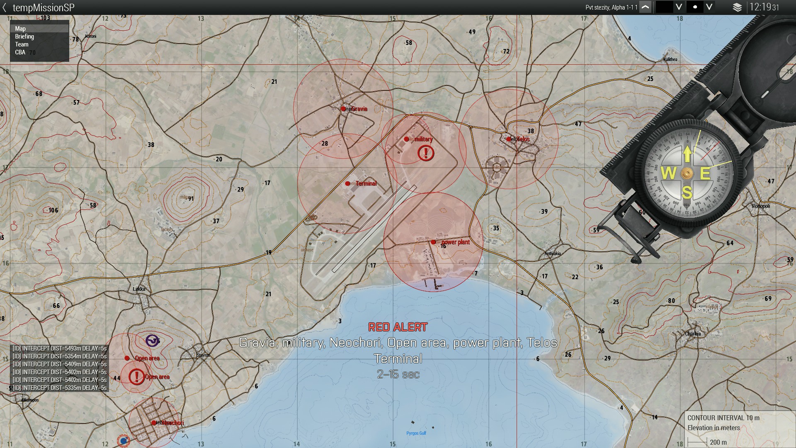
Task: Toggle the map textures layers icon
Action: pyautogui.click(x=737, y=7)
